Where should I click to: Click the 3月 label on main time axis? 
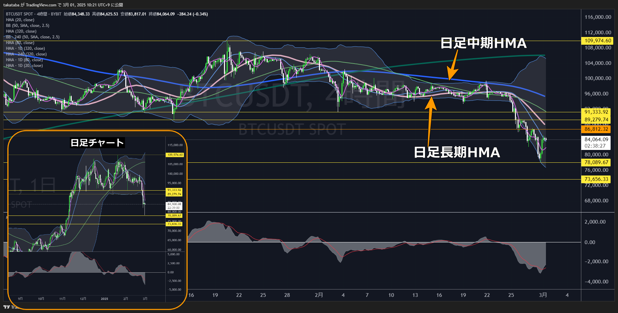tap(543, 295)
